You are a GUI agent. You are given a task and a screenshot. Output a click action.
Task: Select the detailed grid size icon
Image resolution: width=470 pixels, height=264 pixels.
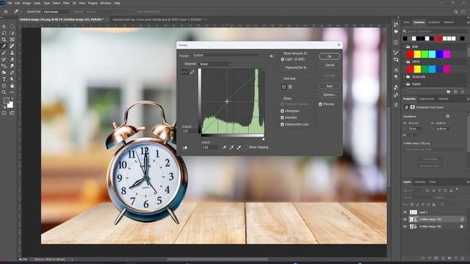(290, 87)
